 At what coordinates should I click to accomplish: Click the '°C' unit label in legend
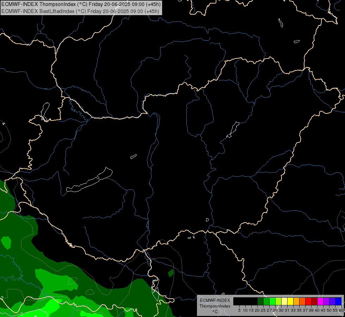coord(215,312)
